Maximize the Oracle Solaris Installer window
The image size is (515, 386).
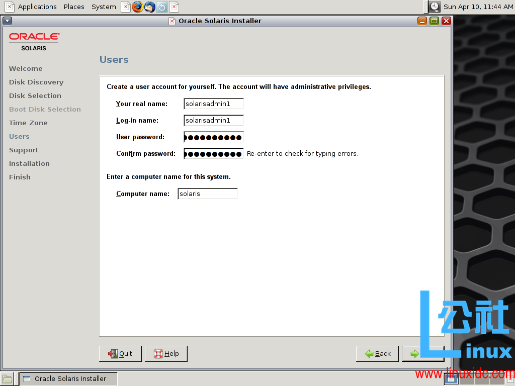434,21
